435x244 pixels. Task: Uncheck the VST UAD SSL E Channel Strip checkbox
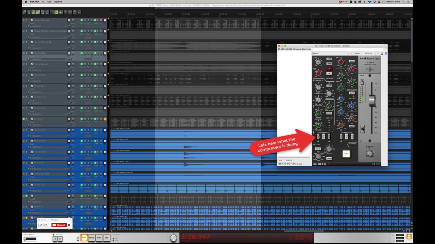(x=279, y=49)
